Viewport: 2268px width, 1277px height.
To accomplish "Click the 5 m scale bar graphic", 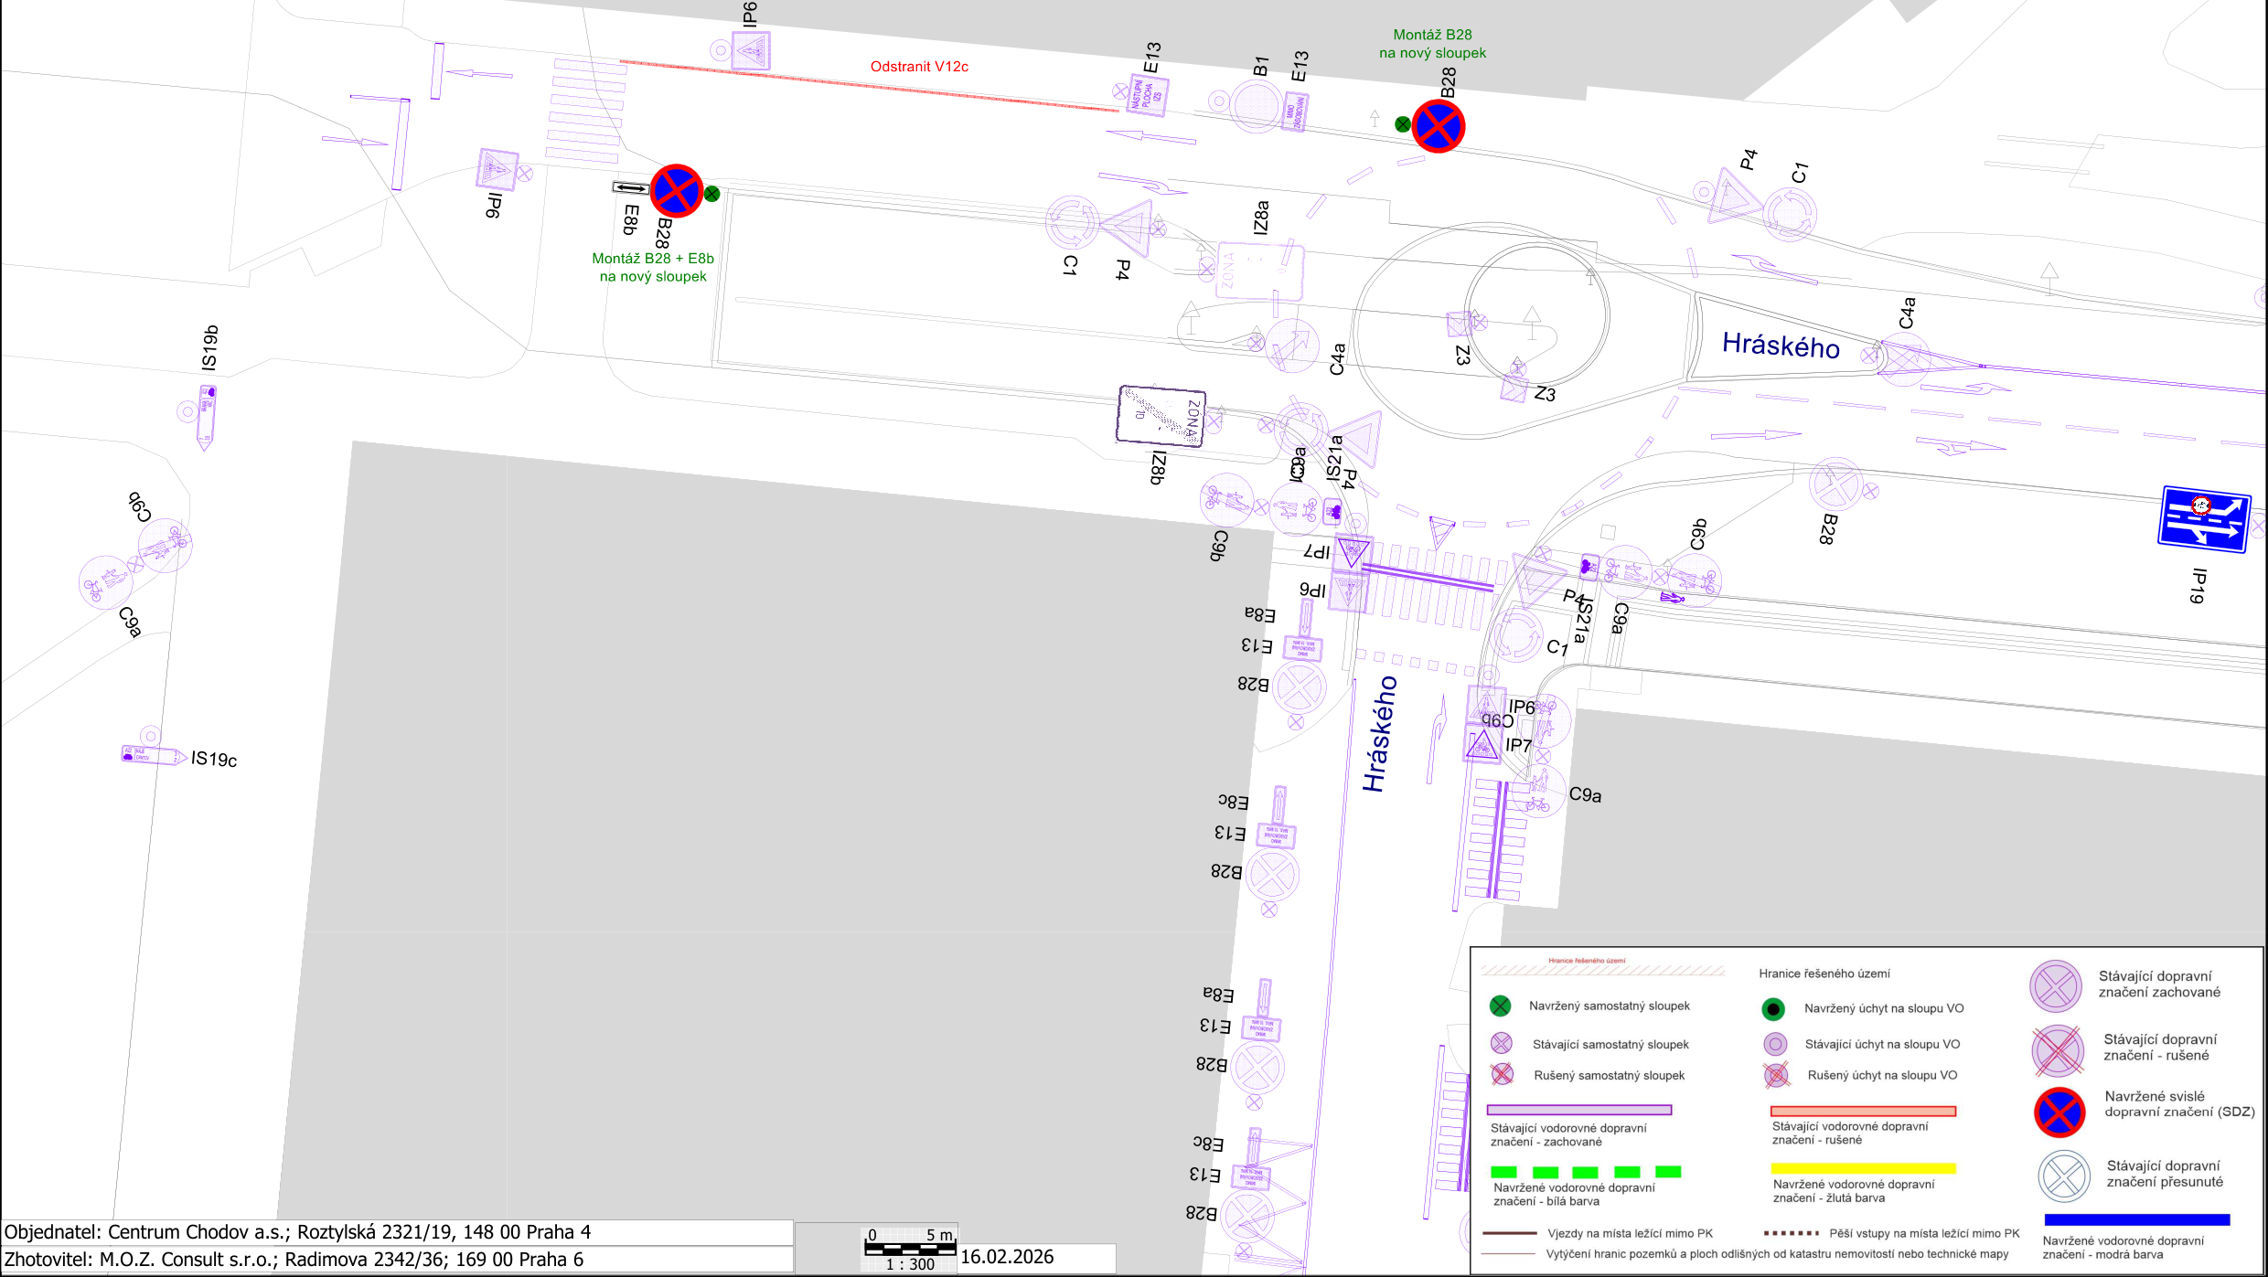I will [x=911, y=1248].
